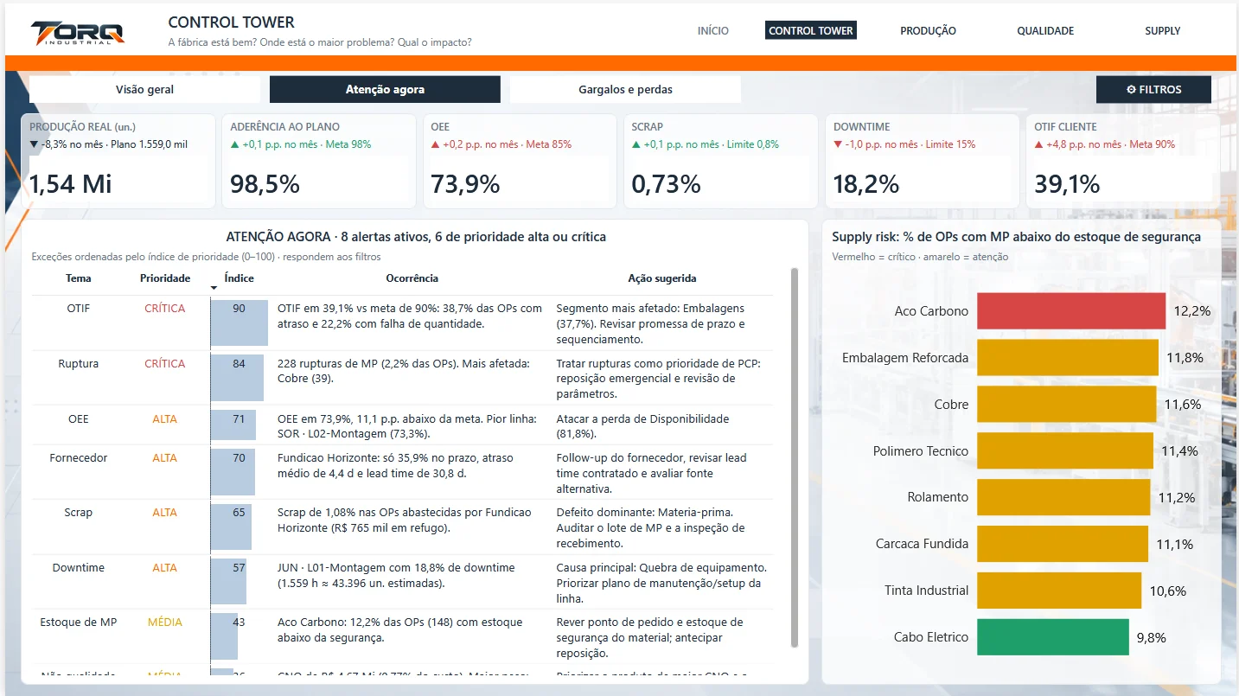Select the ADERÊNCIA AO PLANO card showing 98,5%
The image size is (1239, 696).
319,161
